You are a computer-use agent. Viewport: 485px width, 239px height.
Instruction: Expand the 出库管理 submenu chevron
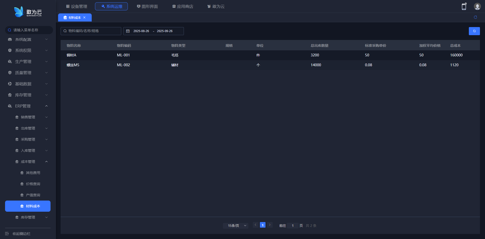[46, 128]
